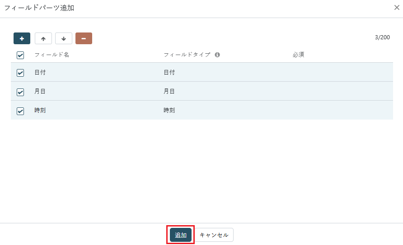The image size is (403, 245).
Task: Click the キャンセル button
Action: (x=214, y=235)
